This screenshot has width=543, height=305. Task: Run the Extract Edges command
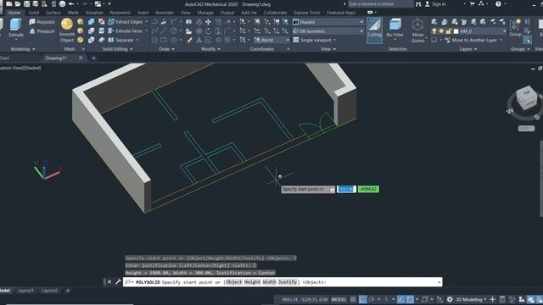(126, 22)
